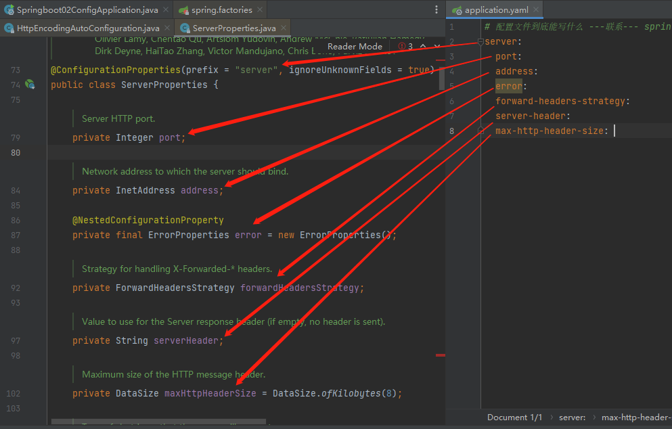
Task: Close the ServerProperties.java tab
Action: click(x=284, y=28)
